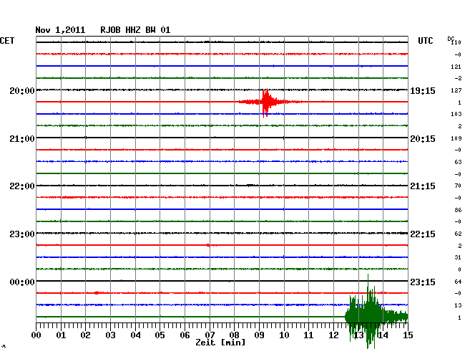Select the "03" minute axis label
Image resolution: width=465 pixels, height=354 pixels.
pyautogui.click(x=110, y=335)
